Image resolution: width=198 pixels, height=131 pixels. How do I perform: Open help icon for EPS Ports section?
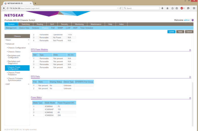tap(190, 77)
